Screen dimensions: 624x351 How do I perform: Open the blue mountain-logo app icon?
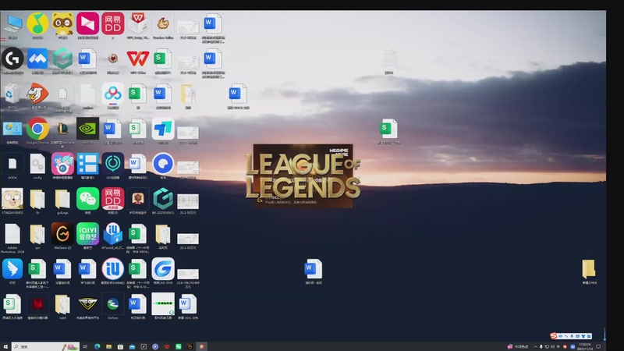coord(37,59)
